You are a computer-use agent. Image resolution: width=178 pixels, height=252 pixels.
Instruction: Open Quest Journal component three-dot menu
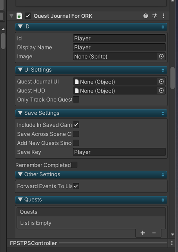click(163, 16)
